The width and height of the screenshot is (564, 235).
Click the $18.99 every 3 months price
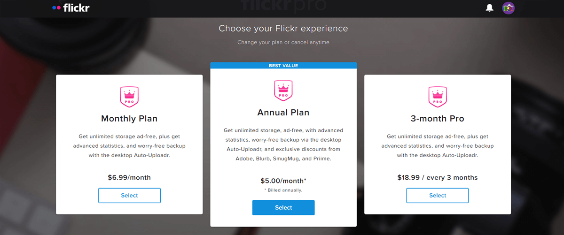(438, 177)
